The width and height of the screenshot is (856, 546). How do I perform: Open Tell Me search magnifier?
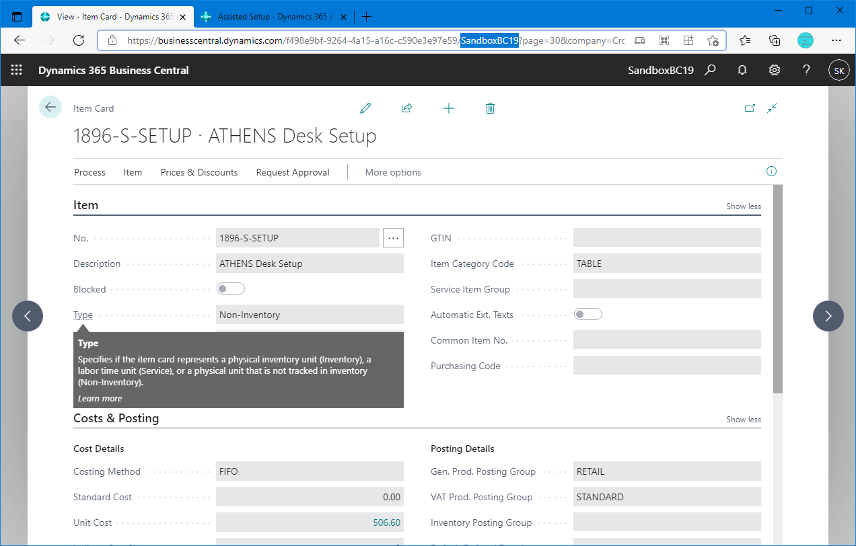(710, 70)
